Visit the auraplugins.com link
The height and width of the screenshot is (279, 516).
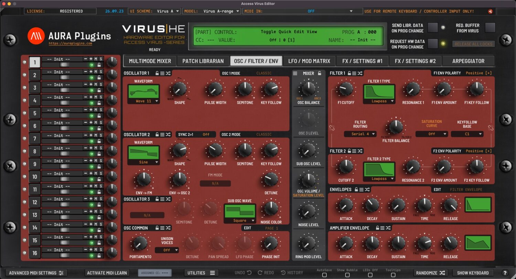70,44
